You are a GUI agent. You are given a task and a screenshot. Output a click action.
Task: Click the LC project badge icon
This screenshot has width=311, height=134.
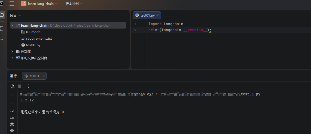click(24, 4)
